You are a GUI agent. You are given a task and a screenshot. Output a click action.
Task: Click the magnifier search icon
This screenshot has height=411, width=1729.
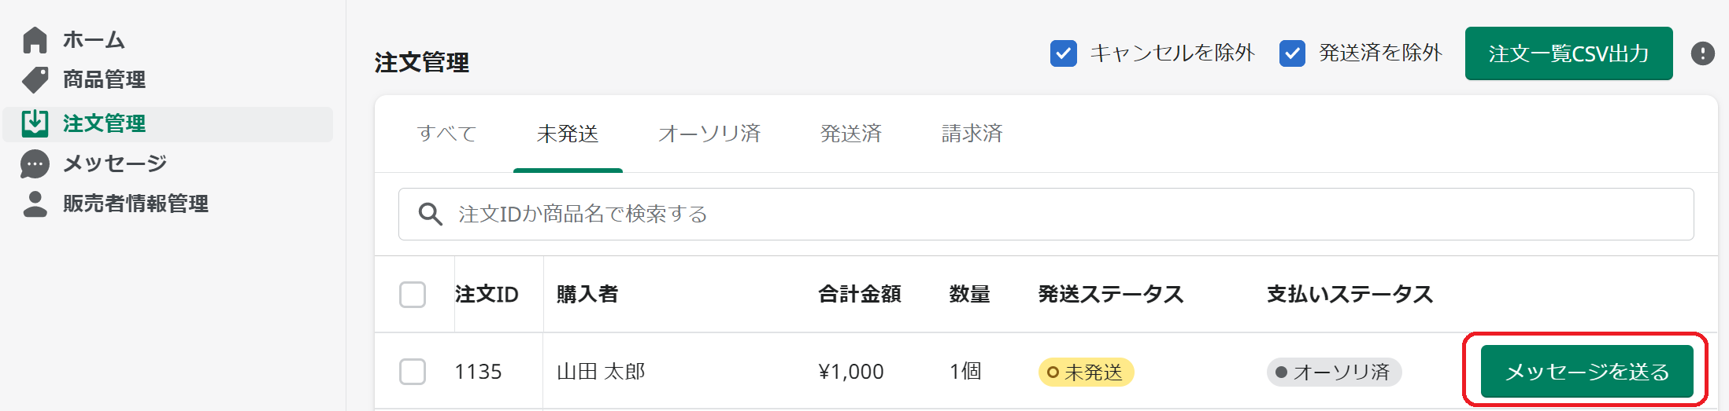tap(430, 214)
